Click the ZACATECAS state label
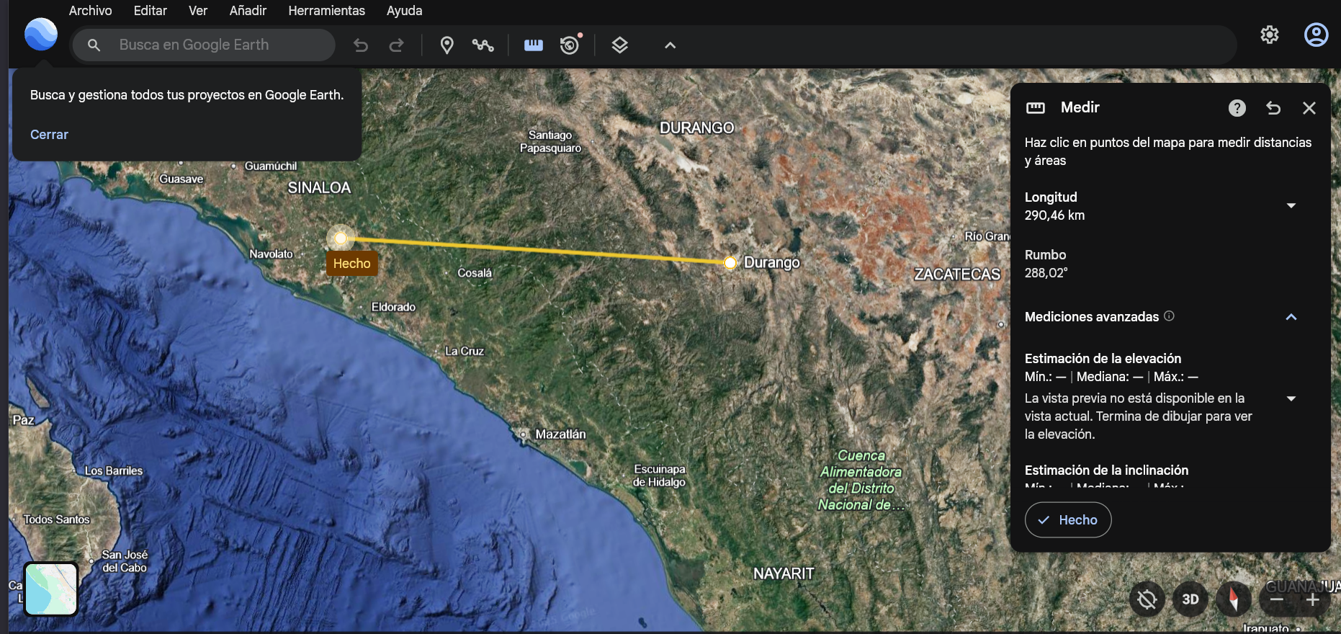This screenshot has height=634, width=1341. (x=957, y=274)
